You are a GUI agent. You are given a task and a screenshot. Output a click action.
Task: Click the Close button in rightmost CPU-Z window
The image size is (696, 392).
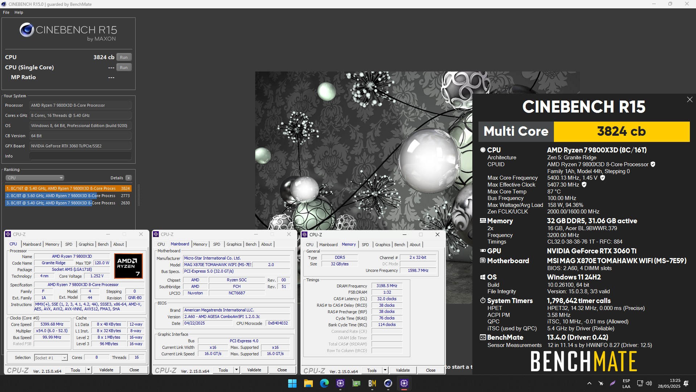(x=431, y=370)
